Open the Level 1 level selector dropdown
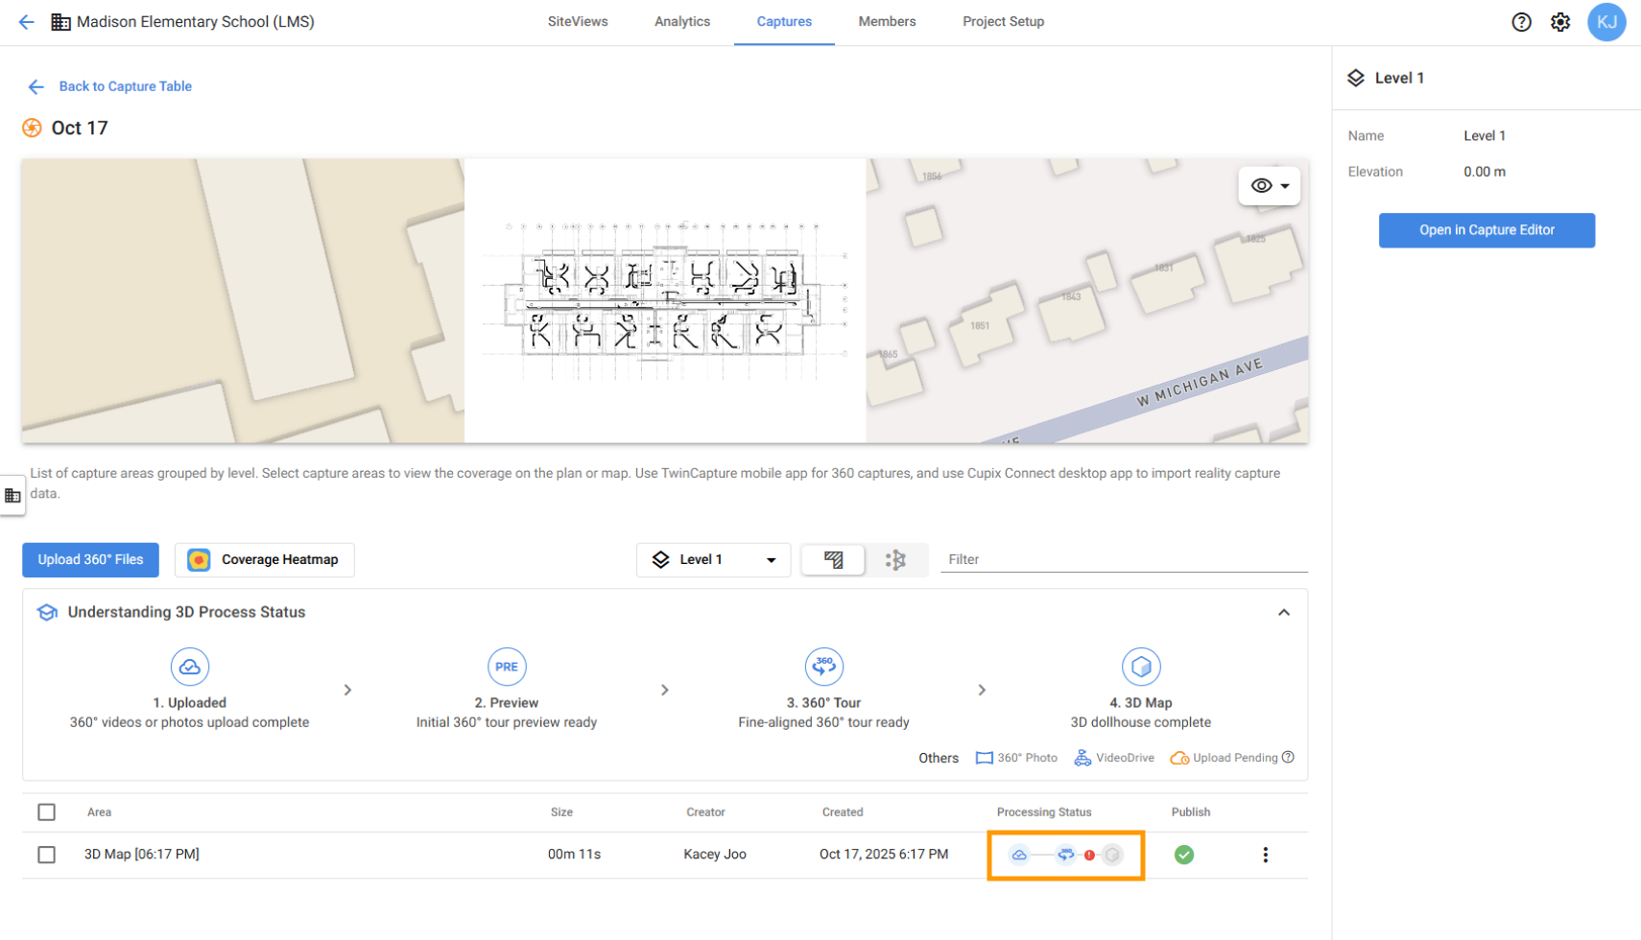 point(713,560)
